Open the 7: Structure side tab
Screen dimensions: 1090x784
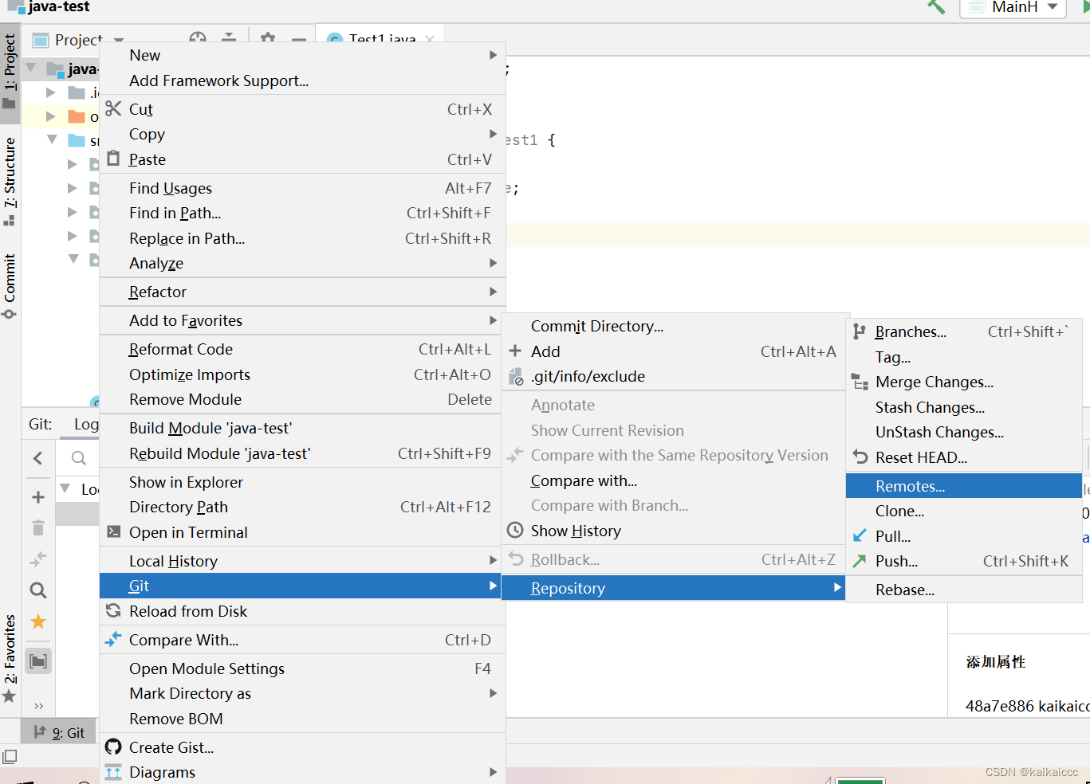[10, 182]
